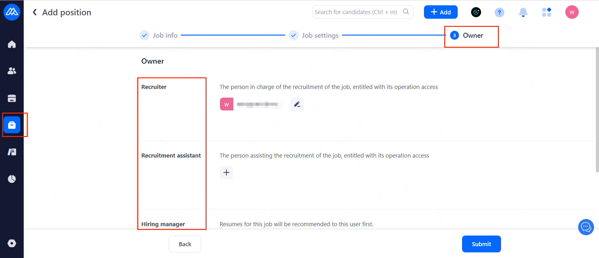Click the home icon in sidebar
Screen dimensions: 599x258
click(x=12, y=44)
